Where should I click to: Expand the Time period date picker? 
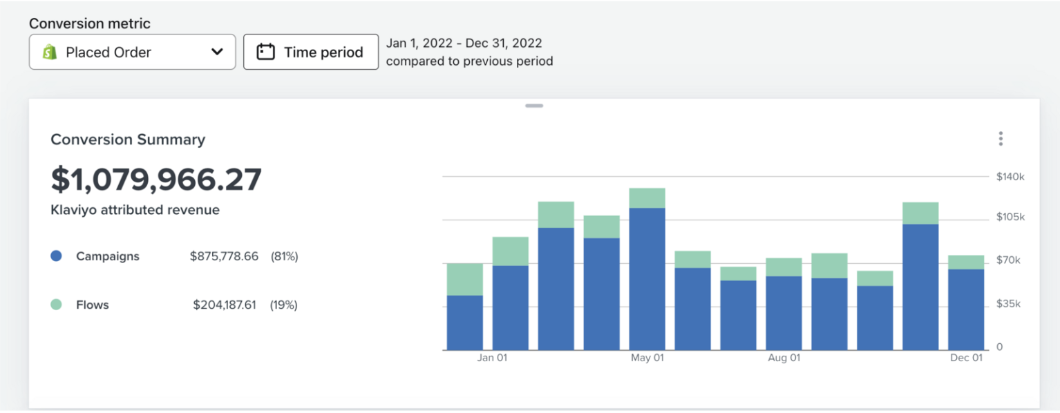[311, 51]
